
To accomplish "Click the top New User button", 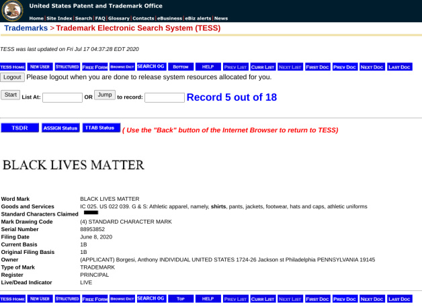I will point(40,67).
